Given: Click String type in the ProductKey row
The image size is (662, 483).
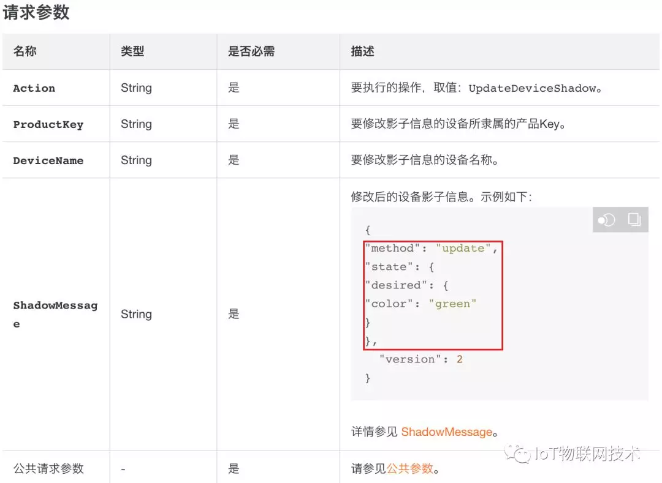Looking at the screenshot, I should 136,124.
